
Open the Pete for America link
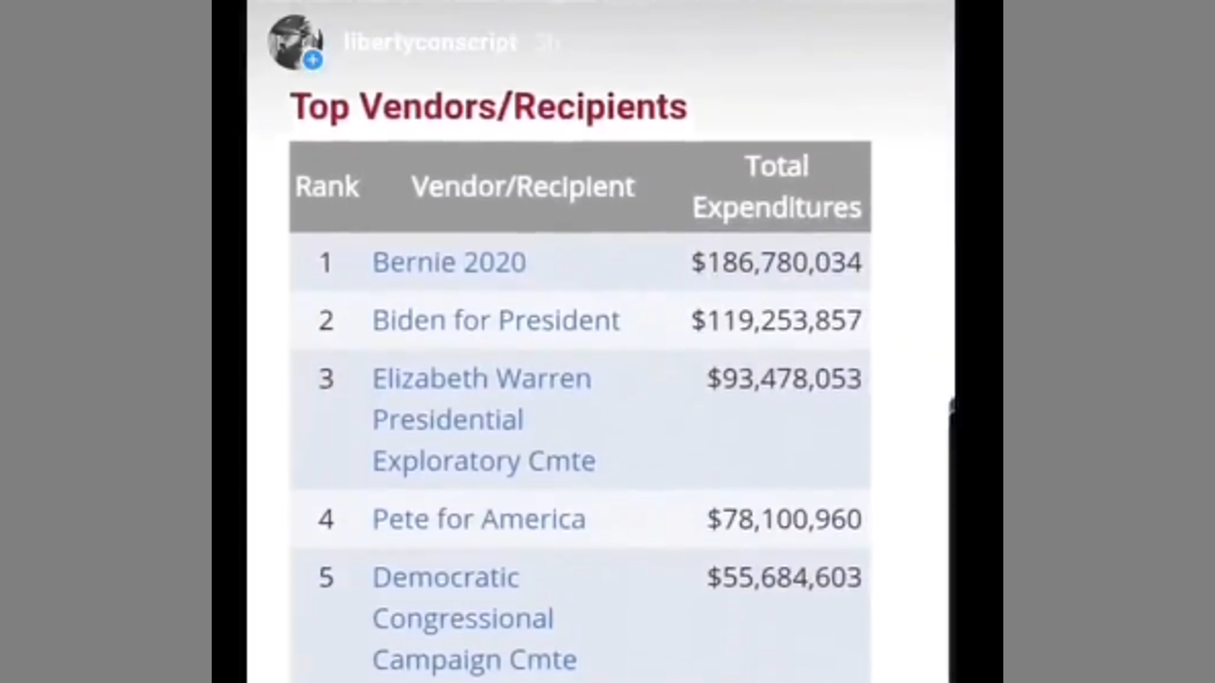point(478,519)
